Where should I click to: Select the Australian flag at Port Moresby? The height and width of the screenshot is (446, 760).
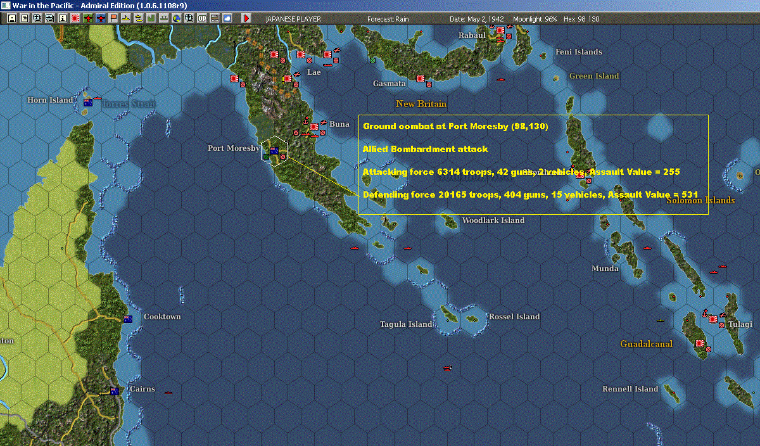pos(274,150)
